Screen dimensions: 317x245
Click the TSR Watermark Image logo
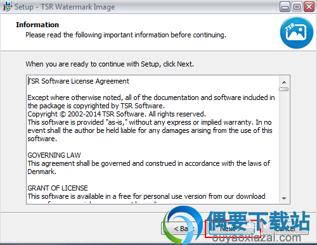pyautogui.click(x=297, y=32)
